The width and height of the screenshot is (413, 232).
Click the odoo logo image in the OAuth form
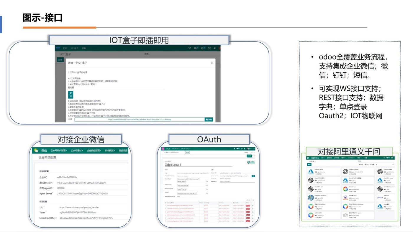coord(251,162)
